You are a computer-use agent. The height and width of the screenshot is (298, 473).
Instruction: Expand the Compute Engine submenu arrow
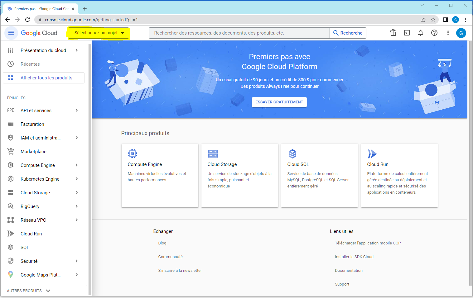coord(77,165)
